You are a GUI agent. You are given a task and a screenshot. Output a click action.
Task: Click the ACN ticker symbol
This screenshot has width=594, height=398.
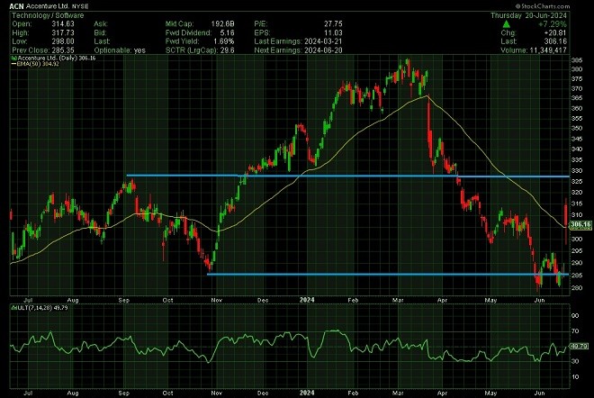[17, 6]
